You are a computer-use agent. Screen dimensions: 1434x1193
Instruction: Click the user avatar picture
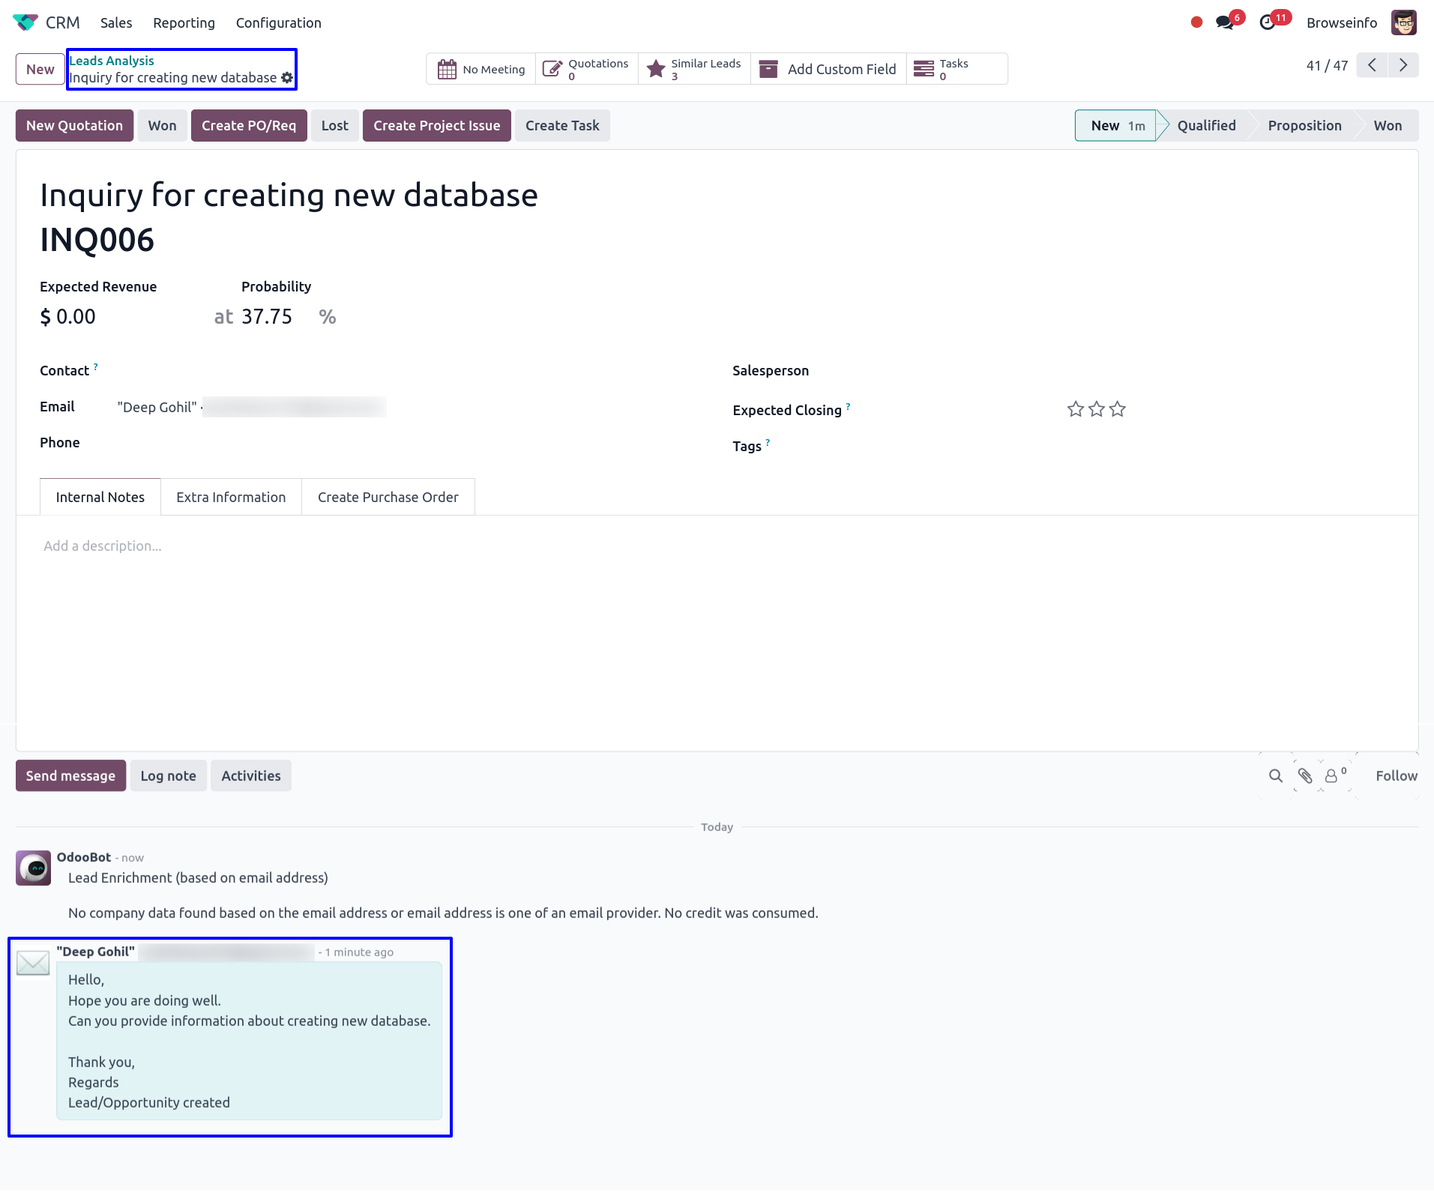(x=1404, y=22)
